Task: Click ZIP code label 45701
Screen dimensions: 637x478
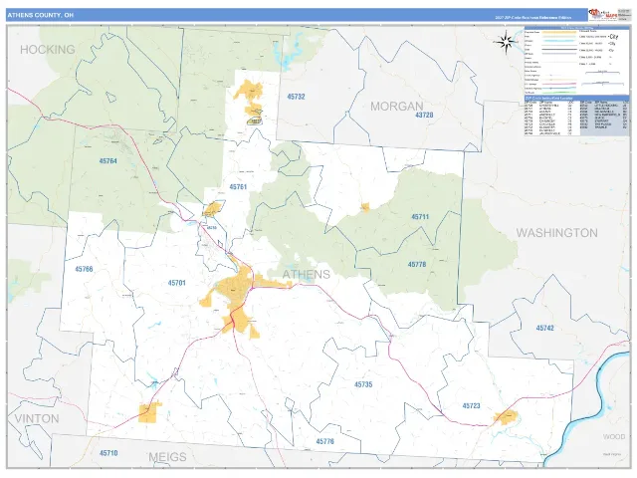Action: point(177,283)
